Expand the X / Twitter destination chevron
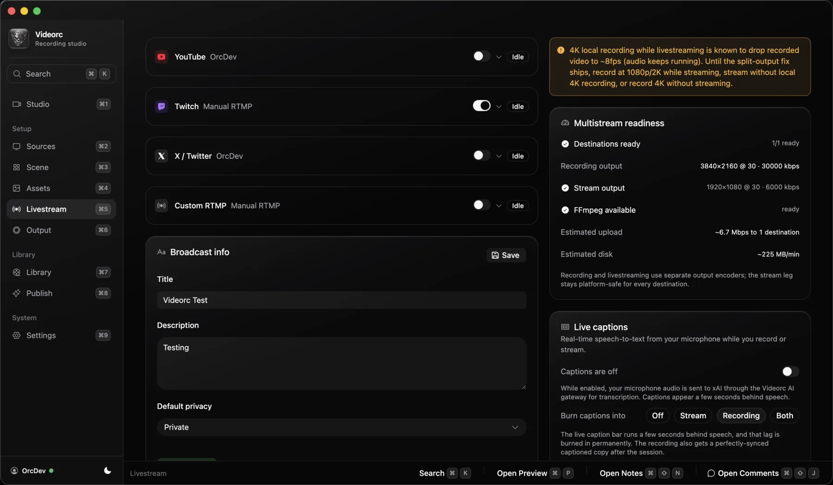 click(x=498, y=156)
